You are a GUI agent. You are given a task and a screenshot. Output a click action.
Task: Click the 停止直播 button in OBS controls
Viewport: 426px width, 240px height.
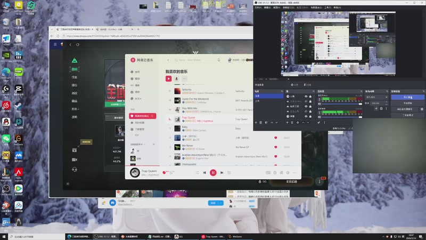[x=407, y=97]
